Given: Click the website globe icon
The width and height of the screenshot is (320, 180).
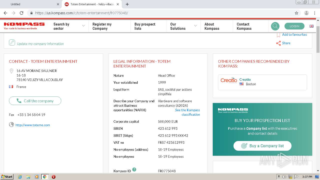Looking at the screenshot, I should point(11,124).
